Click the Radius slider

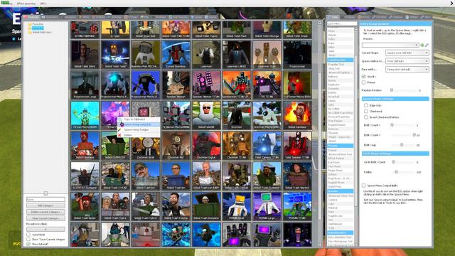tap(405, 172)
